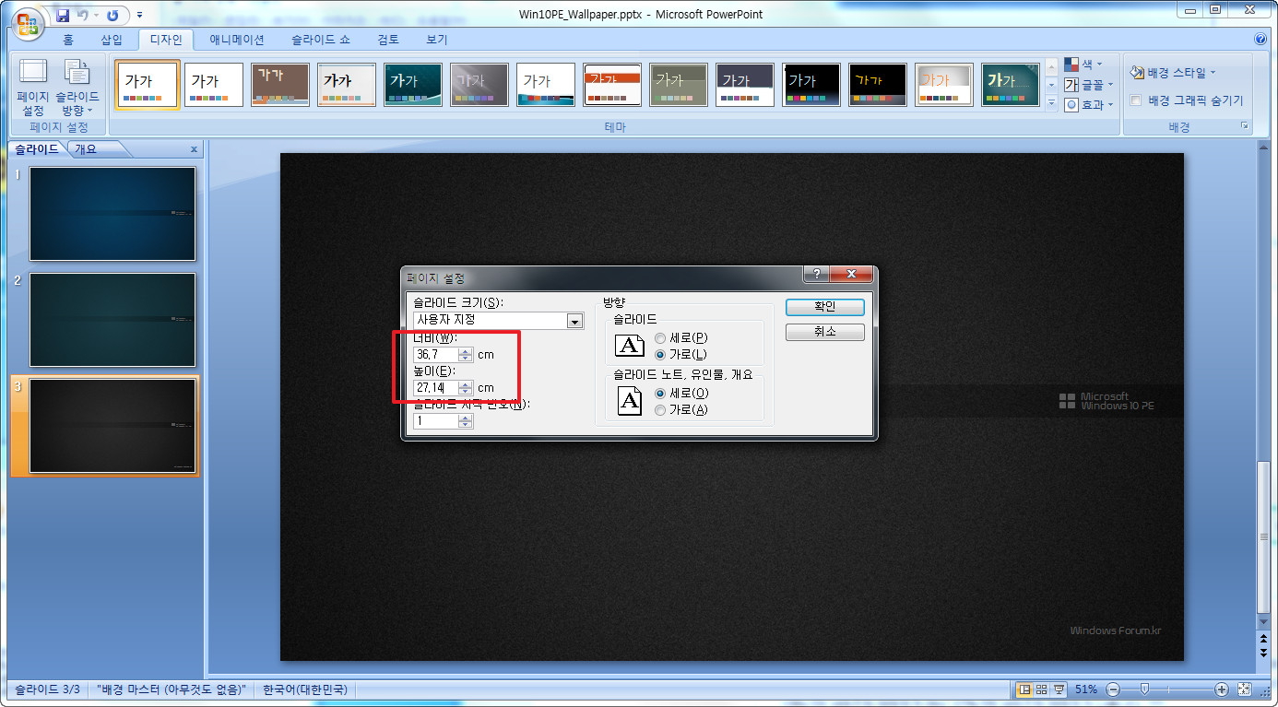The height and width of the screenshot is (707, 1278).
Task: Open the 검토 ribbon tab
Action: (x=388, y=40)
